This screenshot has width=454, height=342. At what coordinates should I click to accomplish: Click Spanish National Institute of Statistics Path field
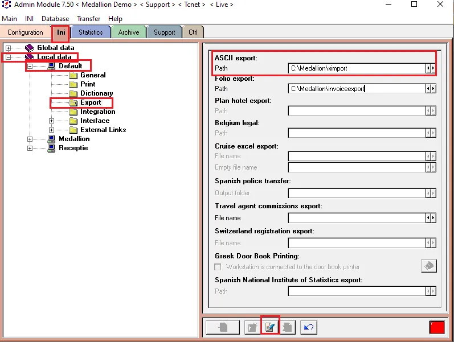click(357, 291)
